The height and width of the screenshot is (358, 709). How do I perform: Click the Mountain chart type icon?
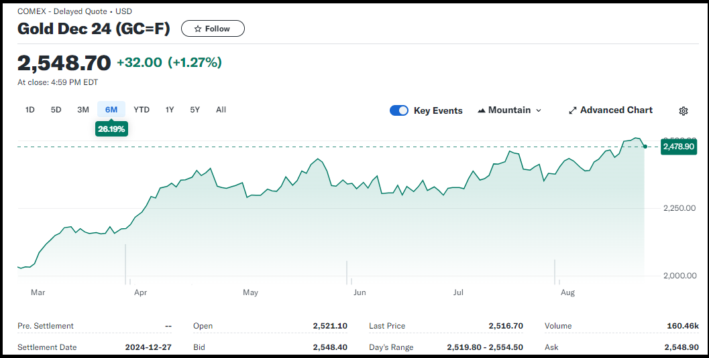(x=482, y=110)
